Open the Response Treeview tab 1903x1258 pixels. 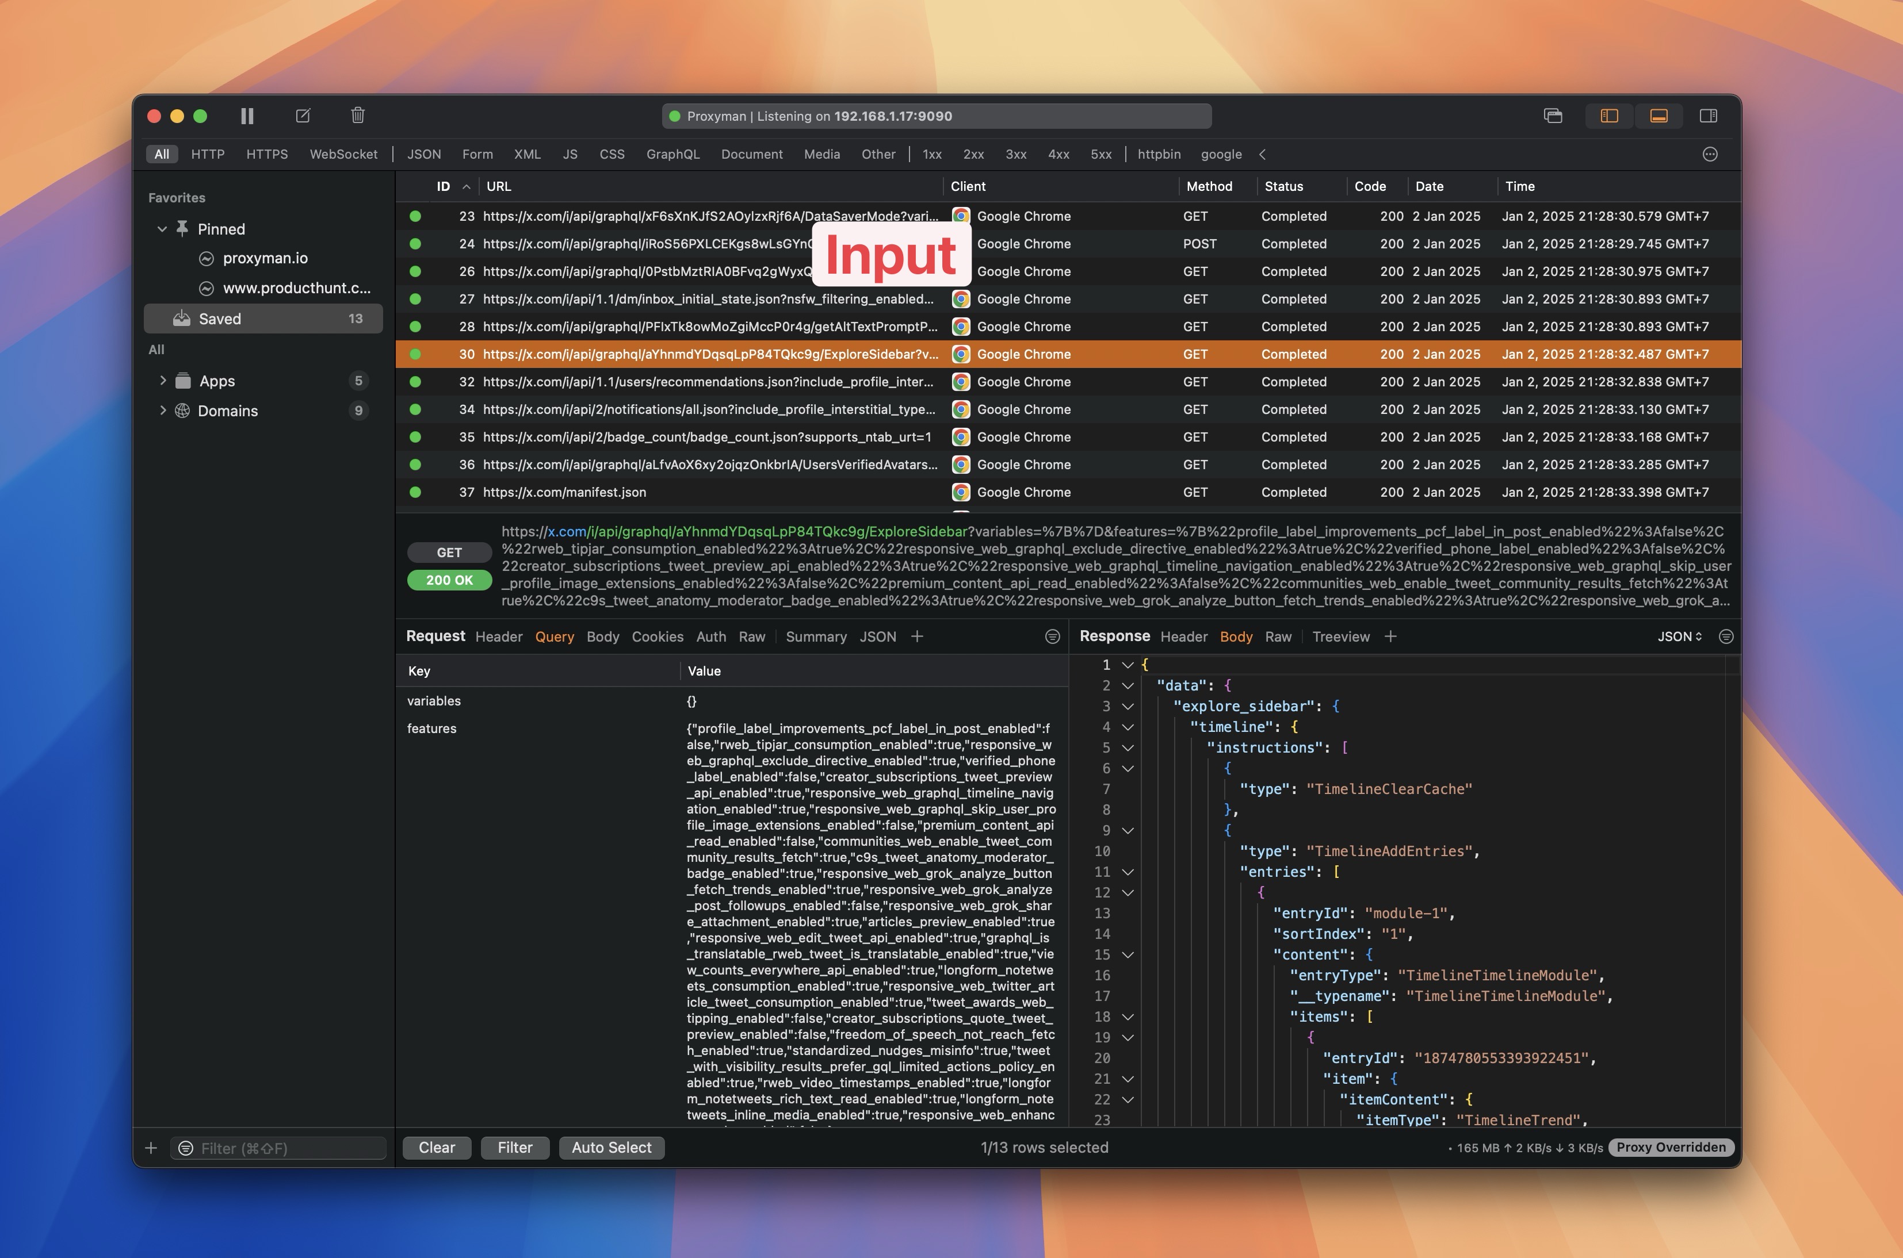(1341, 637)
